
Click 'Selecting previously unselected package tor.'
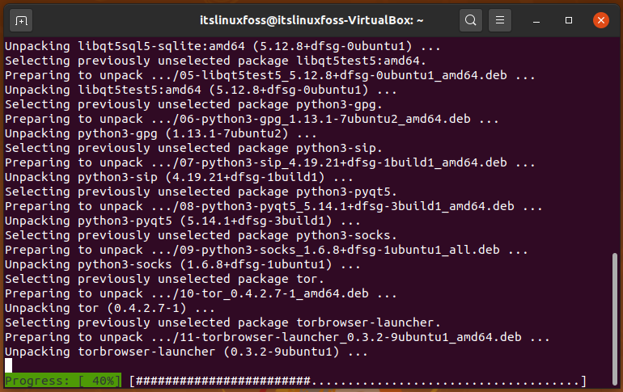coord(164,279)
